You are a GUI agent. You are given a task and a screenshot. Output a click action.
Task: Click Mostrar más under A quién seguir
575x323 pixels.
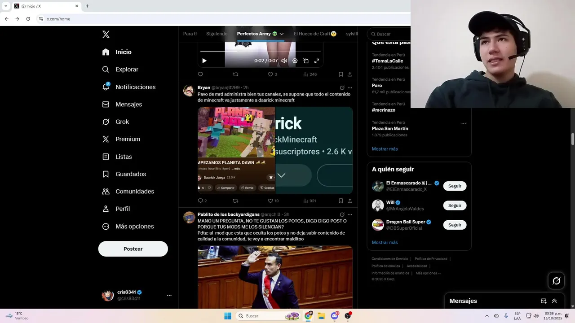pos(385,243)
